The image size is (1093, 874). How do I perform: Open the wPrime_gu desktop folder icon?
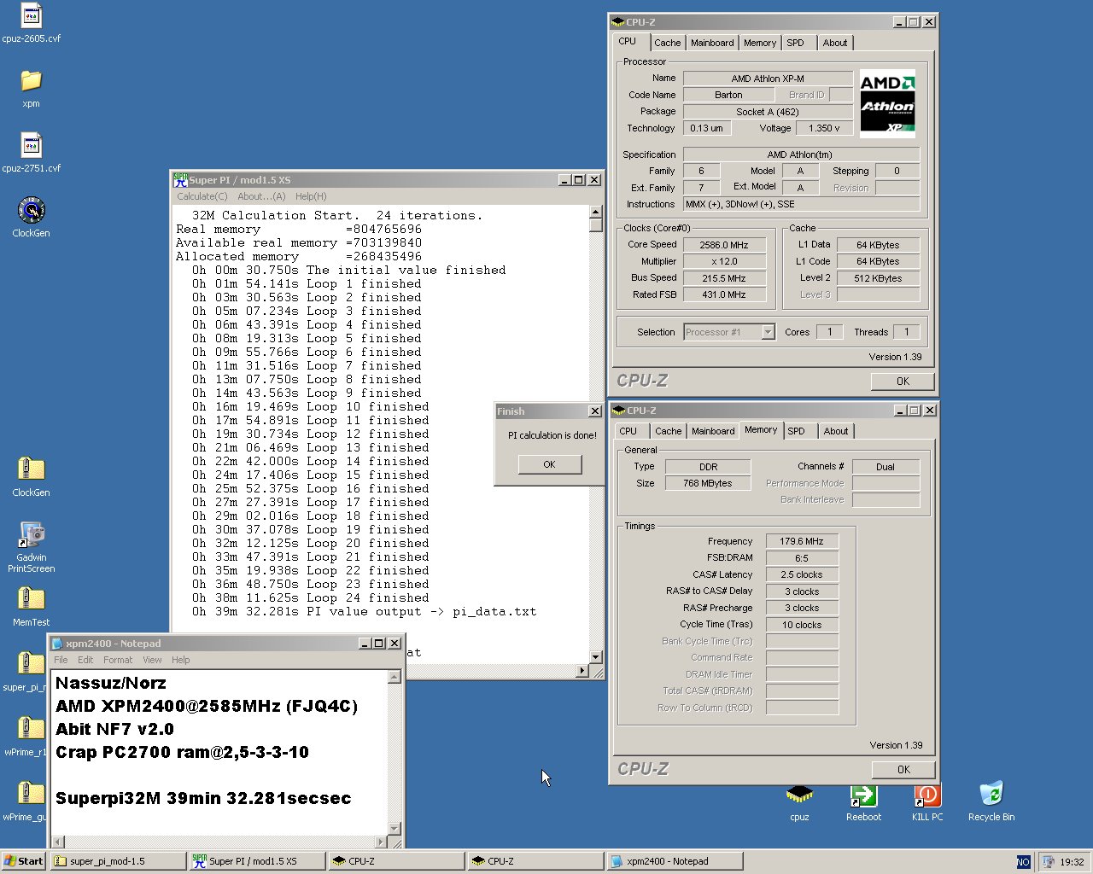click(x=32, y=794)
